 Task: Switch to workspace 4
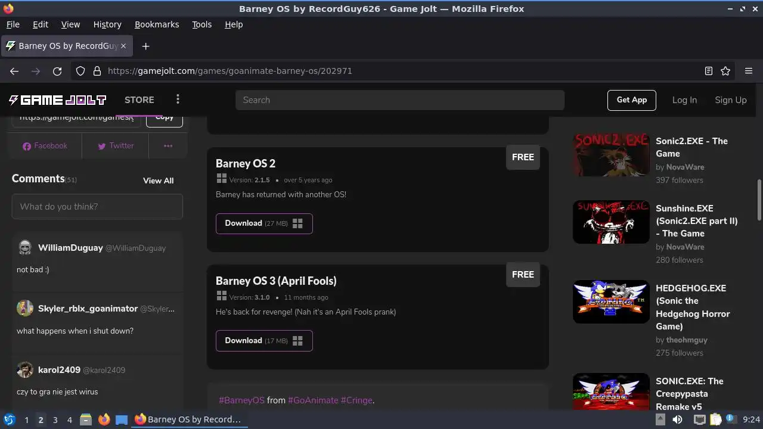[x=69, y=419]
